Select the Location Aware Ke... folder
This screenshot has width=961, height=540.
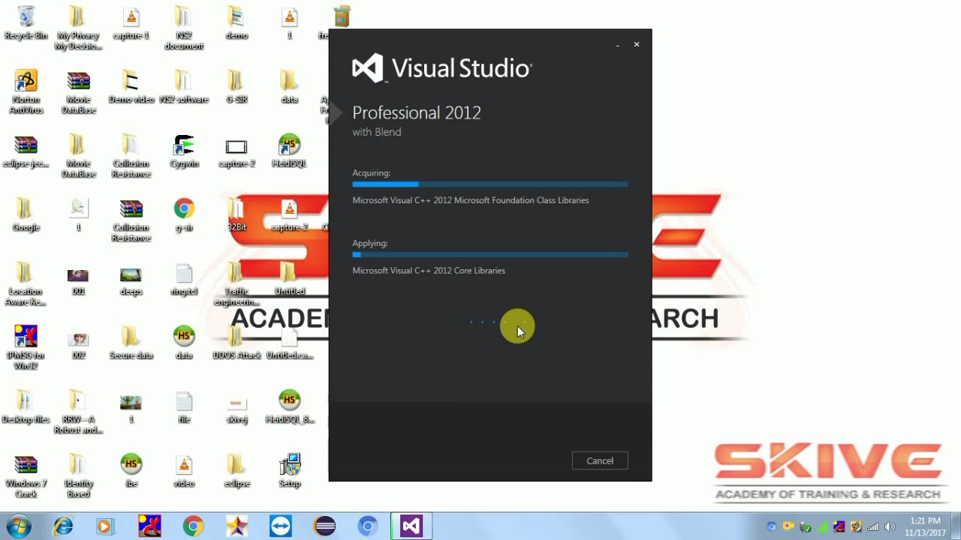coord(26,284)
